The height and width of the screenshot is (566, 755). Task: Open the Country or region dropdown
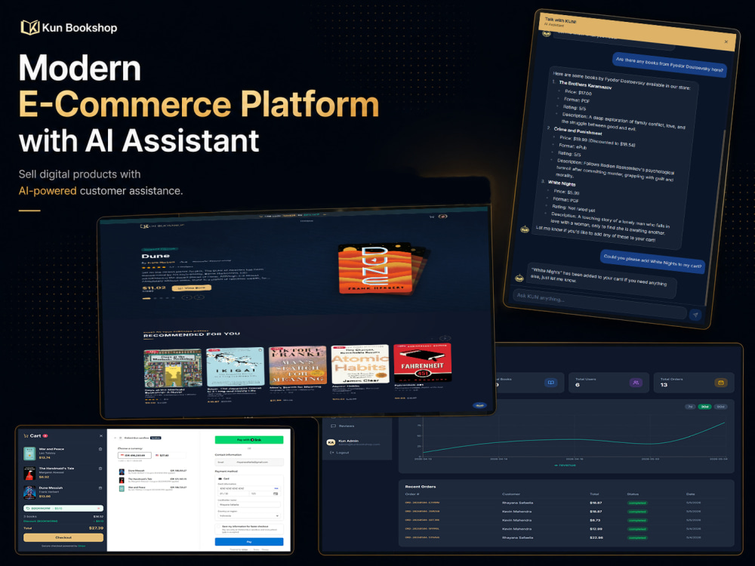coord(249,515)
